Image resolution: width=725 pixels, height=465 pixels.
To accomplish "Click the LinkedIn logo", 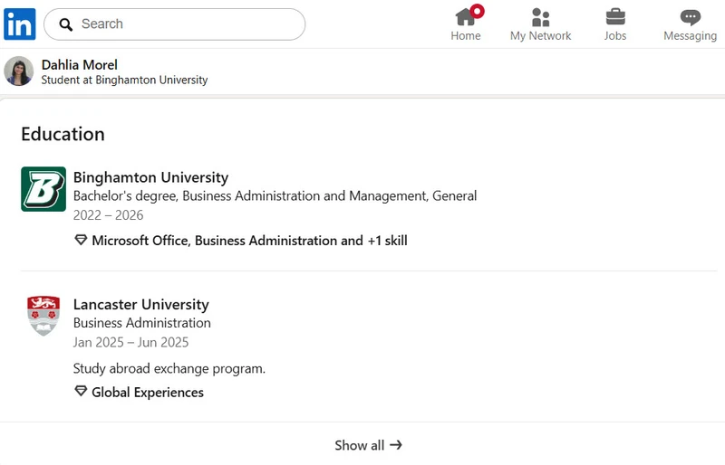I will point(19,24).
